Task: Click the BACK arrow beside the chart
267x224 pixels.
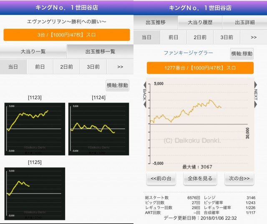Action: pyautogui.click(x=145, y=94)
